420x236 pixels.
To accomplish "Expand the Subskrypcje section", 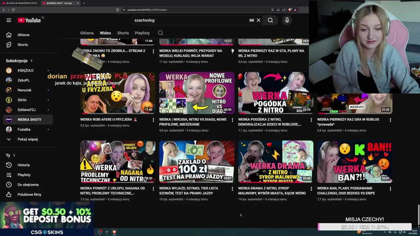I will click(19, 61).
